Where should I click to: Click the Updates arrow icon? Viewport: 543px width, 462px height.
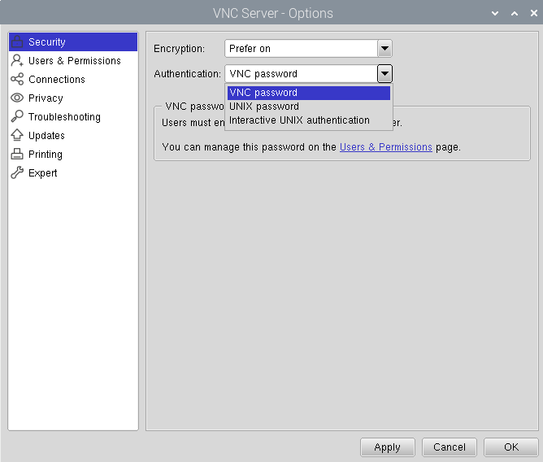pyautogui.click(x=17, y=135)
